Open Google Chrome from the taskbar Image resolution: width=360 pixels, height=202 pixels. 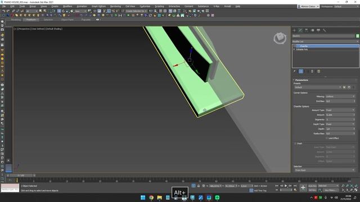pyautogui.click(x=151, y=198)
